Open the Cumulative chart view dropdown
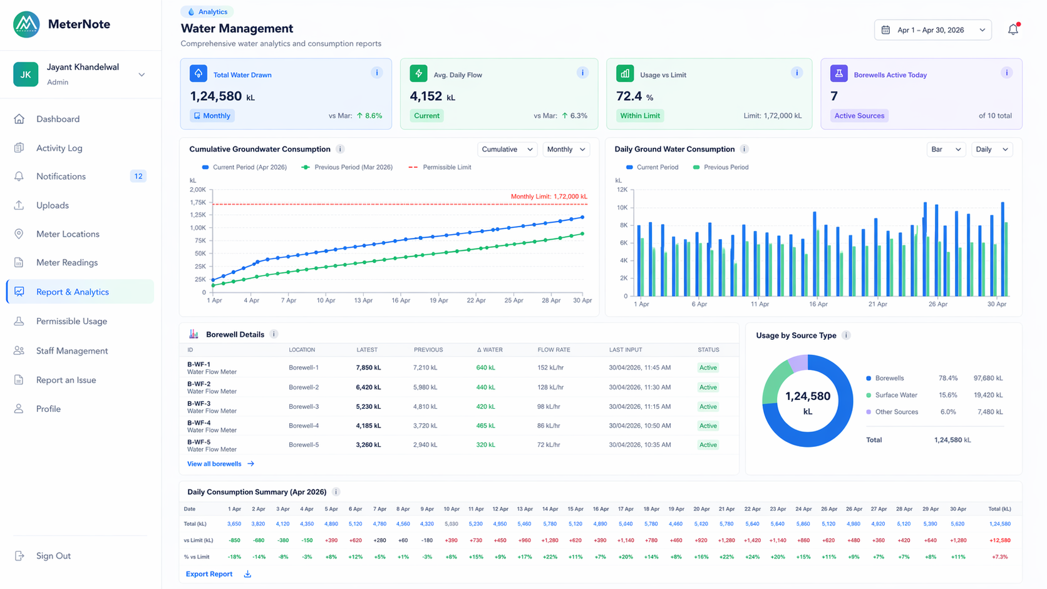 pyautogui.click(x=507, y=149)
